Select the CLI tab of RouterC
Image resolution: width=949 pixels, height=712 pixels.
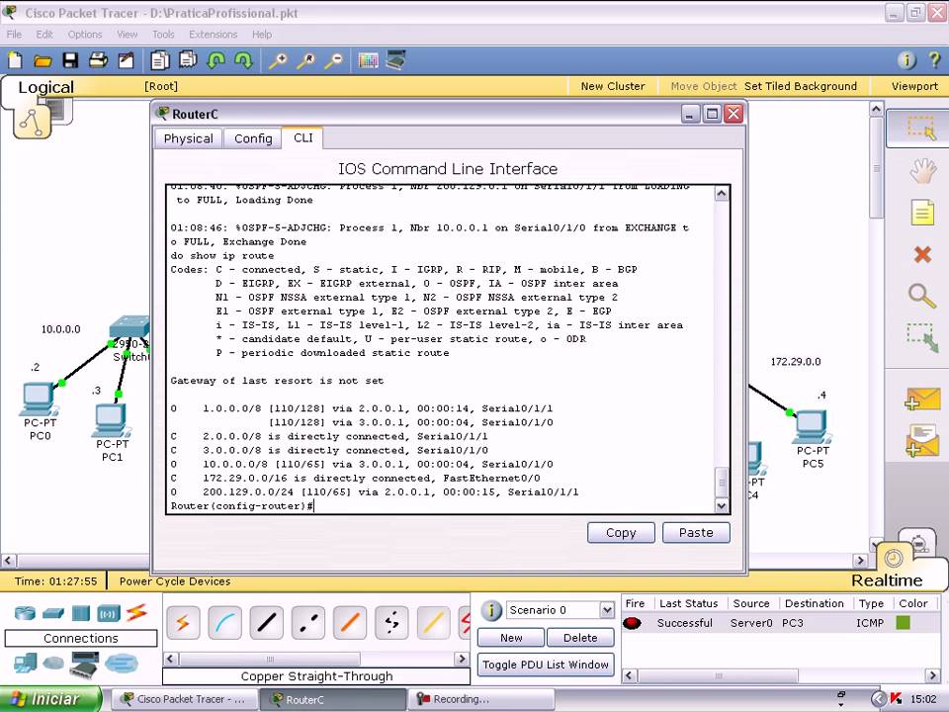[302, 137]
